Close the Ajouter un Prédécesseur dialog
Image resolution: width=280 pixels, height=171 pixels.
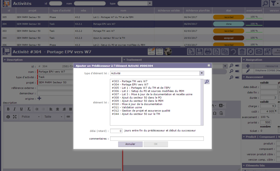tap(209, 65)
